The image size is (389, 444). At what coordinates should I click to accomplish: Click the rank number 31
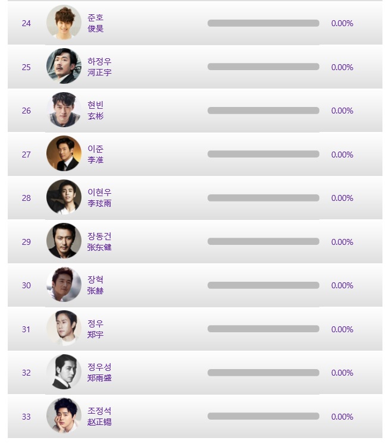[x=26, y=329]
